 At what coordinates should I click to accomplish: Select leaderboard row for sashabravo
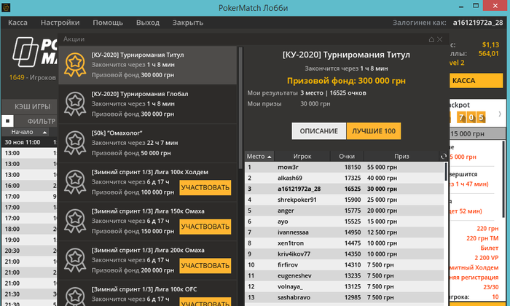click(x=344, y=297)
